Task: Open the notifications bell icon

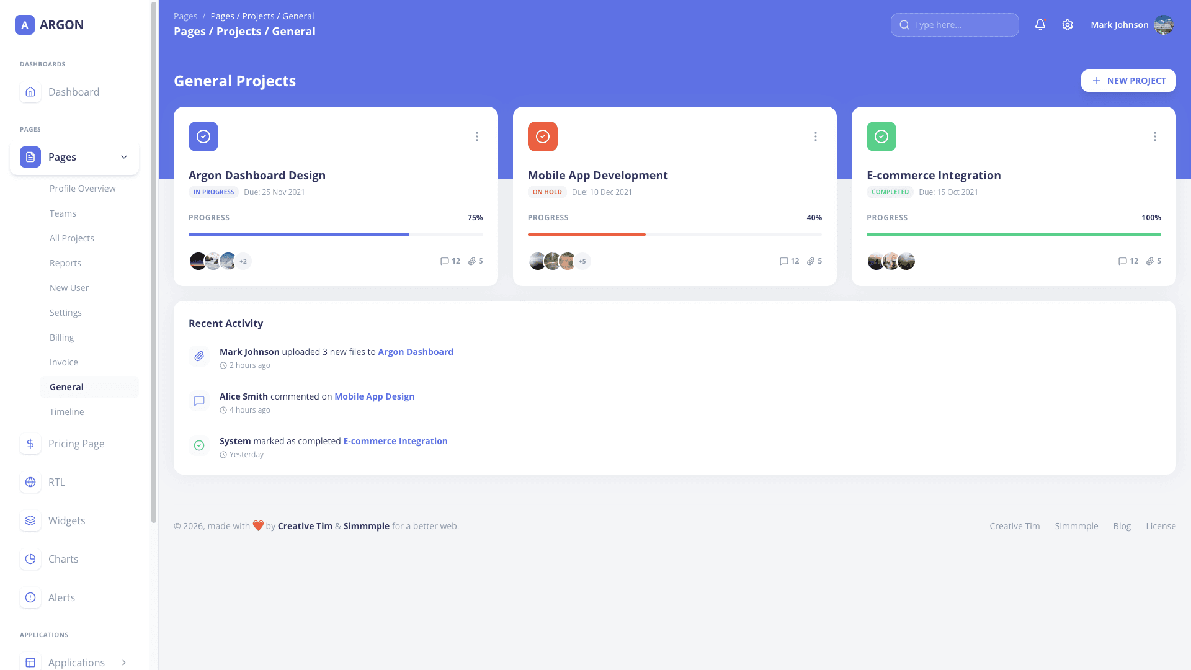Action: pyautogui.click(x=1040, y=25)
